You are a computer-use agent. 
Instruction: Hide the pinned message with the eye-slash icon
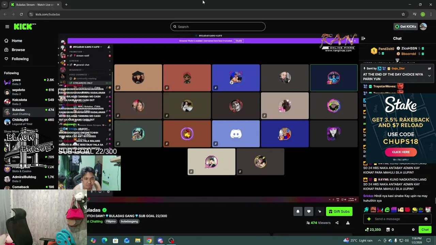point(429,68)
